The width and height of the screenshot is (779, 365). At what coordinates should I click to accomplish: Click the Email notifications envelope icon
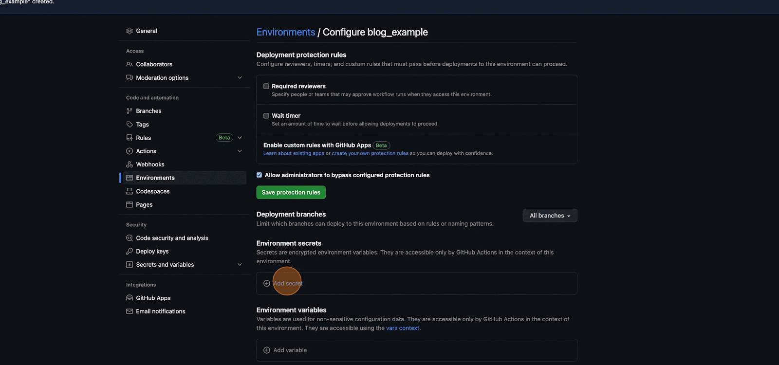point(130,311)
